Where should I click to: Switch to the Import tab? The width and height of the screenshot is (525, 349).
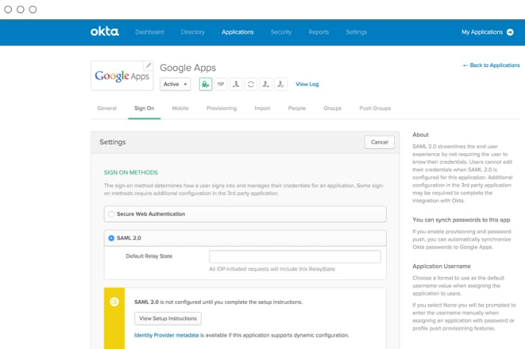point(262,108)
